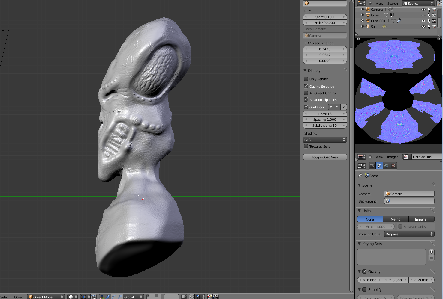Toggle grid Z axis button
Screen dimensions: 443x299
pyautogui.click(x=344, y=107)
